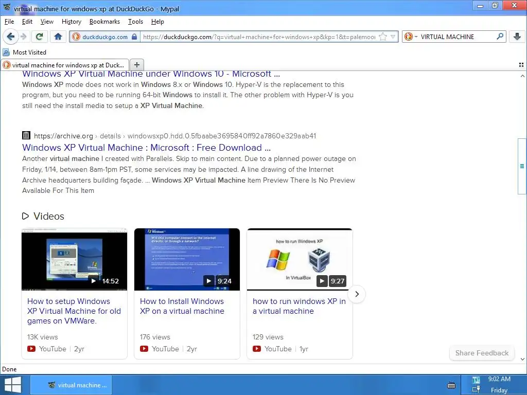Click the language input tray icon
The height and width of the screenshot is (395, 527).
point(476,380)
